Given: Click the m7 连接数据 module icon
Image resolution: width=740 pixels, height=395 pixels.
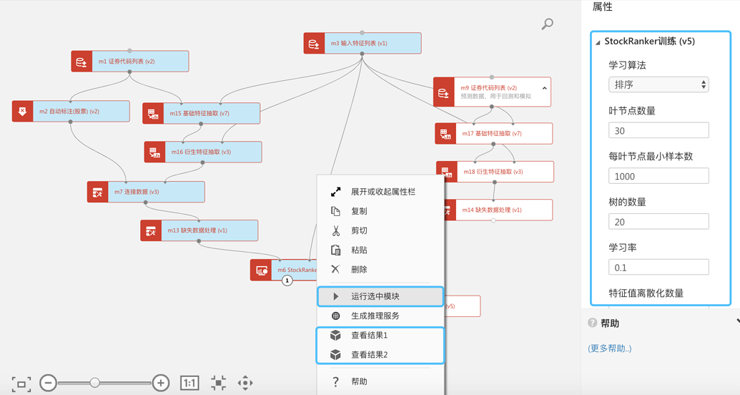Looking at the screenshot, I should click(x=98, y=192).
